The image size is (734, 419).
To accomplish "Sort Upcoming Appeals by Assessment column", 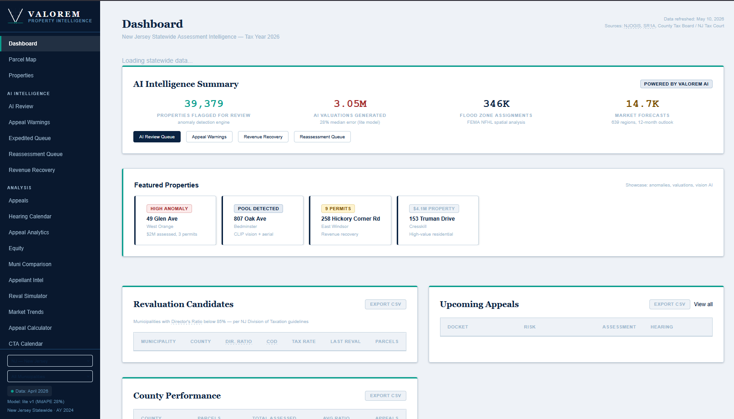I will [x=619, y=327].
